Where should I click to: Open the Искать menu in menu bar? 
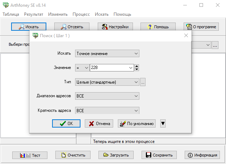pos(102,14)
